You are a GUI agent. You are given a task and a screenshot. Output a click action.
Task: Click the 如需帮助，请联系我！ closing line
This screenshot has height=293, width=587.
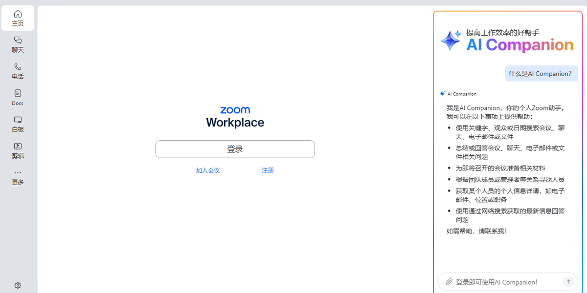[477, 231]
